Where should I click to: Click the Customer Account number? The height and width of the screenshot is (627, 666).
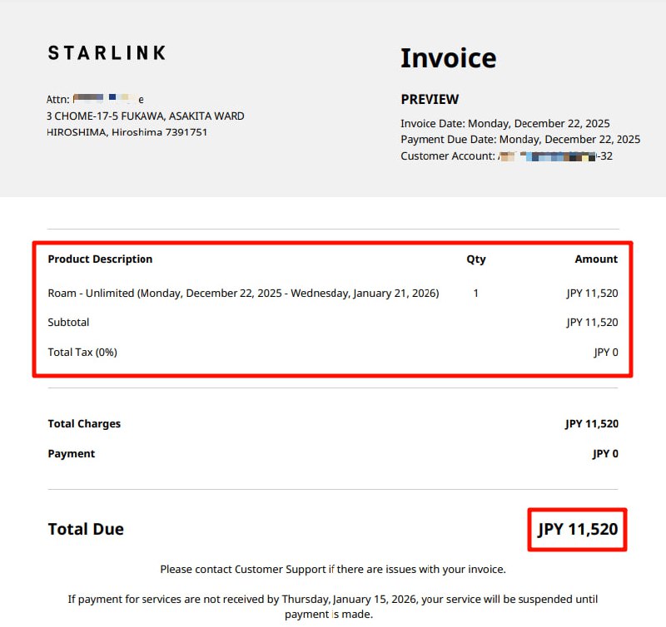(554, 156)
